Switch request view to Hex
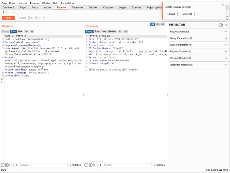The height and width of the screenshot is (173, 230). [x=20, y=31]
